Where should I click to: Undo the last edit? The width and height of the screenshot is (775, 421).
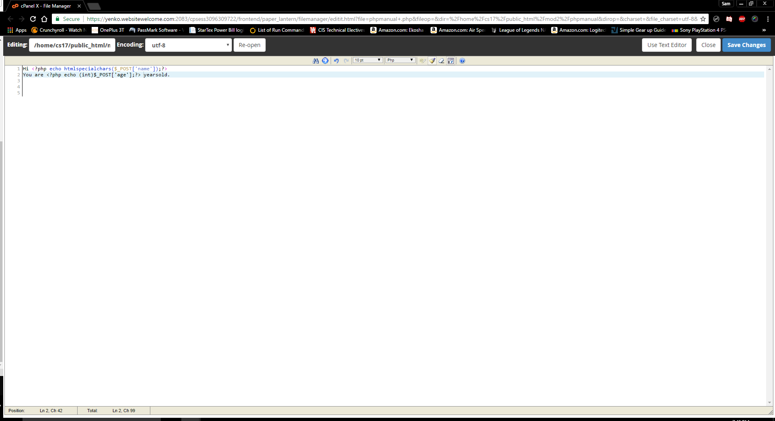tap(336, 61)
